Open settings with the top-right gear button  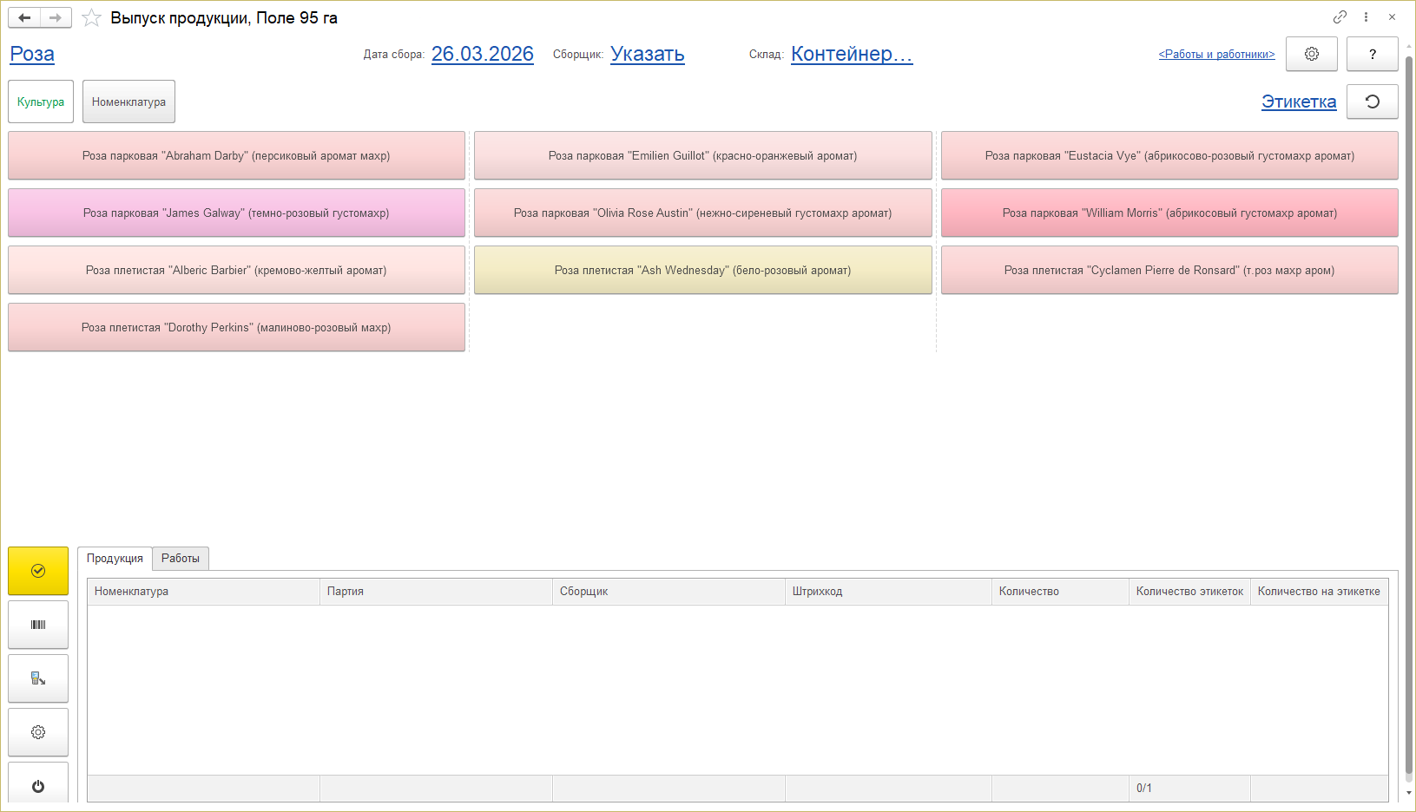(x=1312, y=54)
